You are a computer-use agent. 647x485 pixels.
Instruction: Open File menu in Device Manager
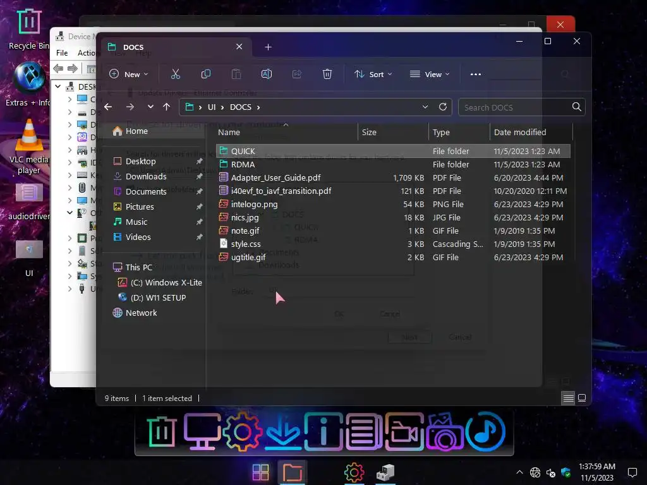62,53
